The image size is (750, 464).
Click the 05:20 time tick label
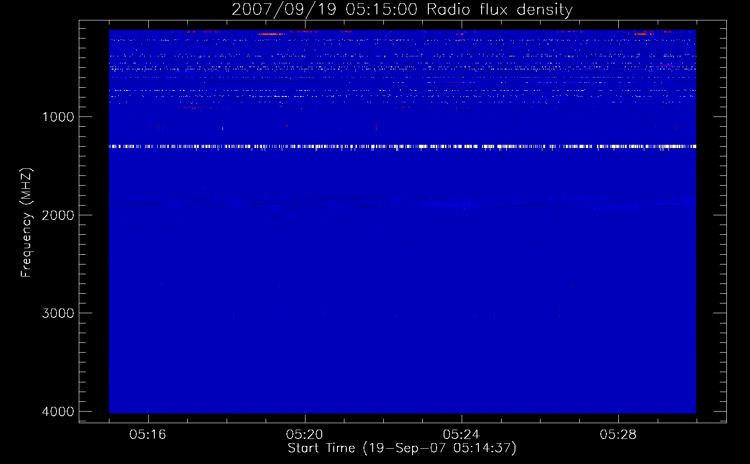coord(305,434)
